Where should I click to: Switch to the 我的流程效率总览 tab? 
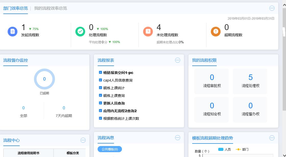tap(50, 8)
